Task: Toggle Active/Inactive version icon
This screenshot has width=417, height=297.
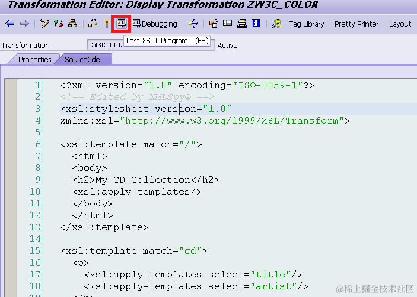Action: (x=58, y=24)
